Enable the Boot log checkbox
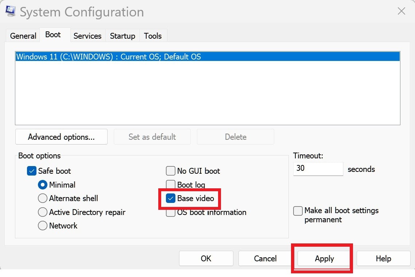 point(170,184)
